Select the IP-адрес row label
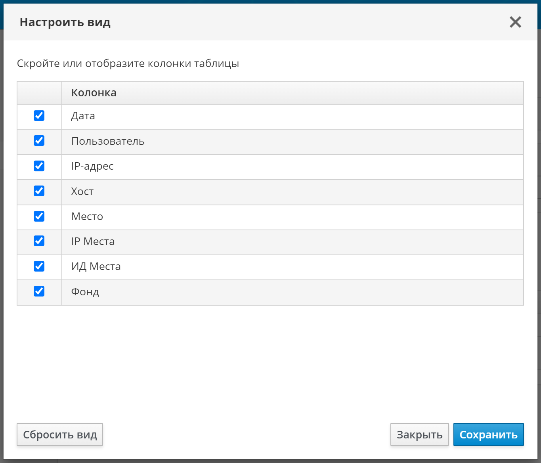 click(x=92, y=166)
